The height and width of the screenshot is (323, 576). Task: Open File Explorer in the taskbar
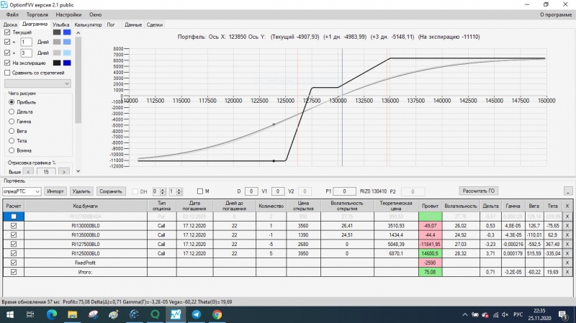(x=73, y=314)
